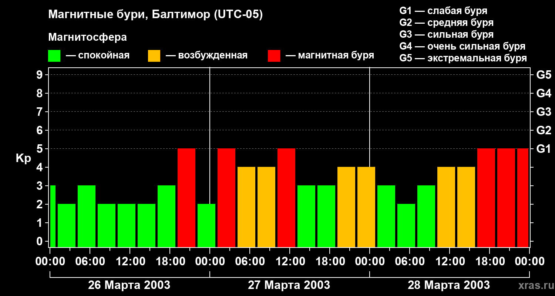This screenshot has height=296, width=555.
Task: Click the green bar over 12:00 tick, 26 Марта
Action: coord(127,225)
